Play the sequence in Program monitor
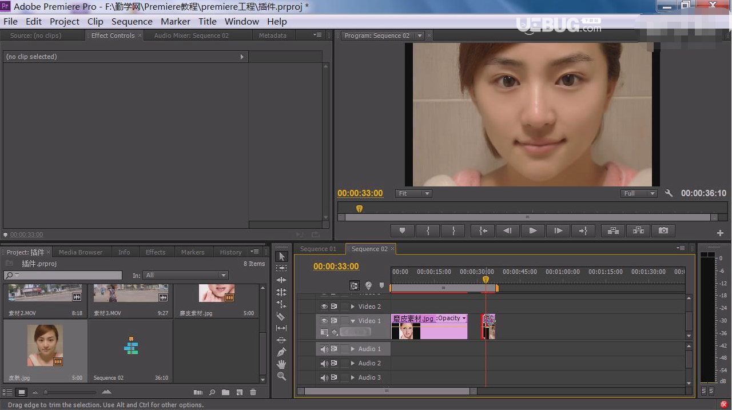This screenshot has width=732, height=410. [533, 230]
